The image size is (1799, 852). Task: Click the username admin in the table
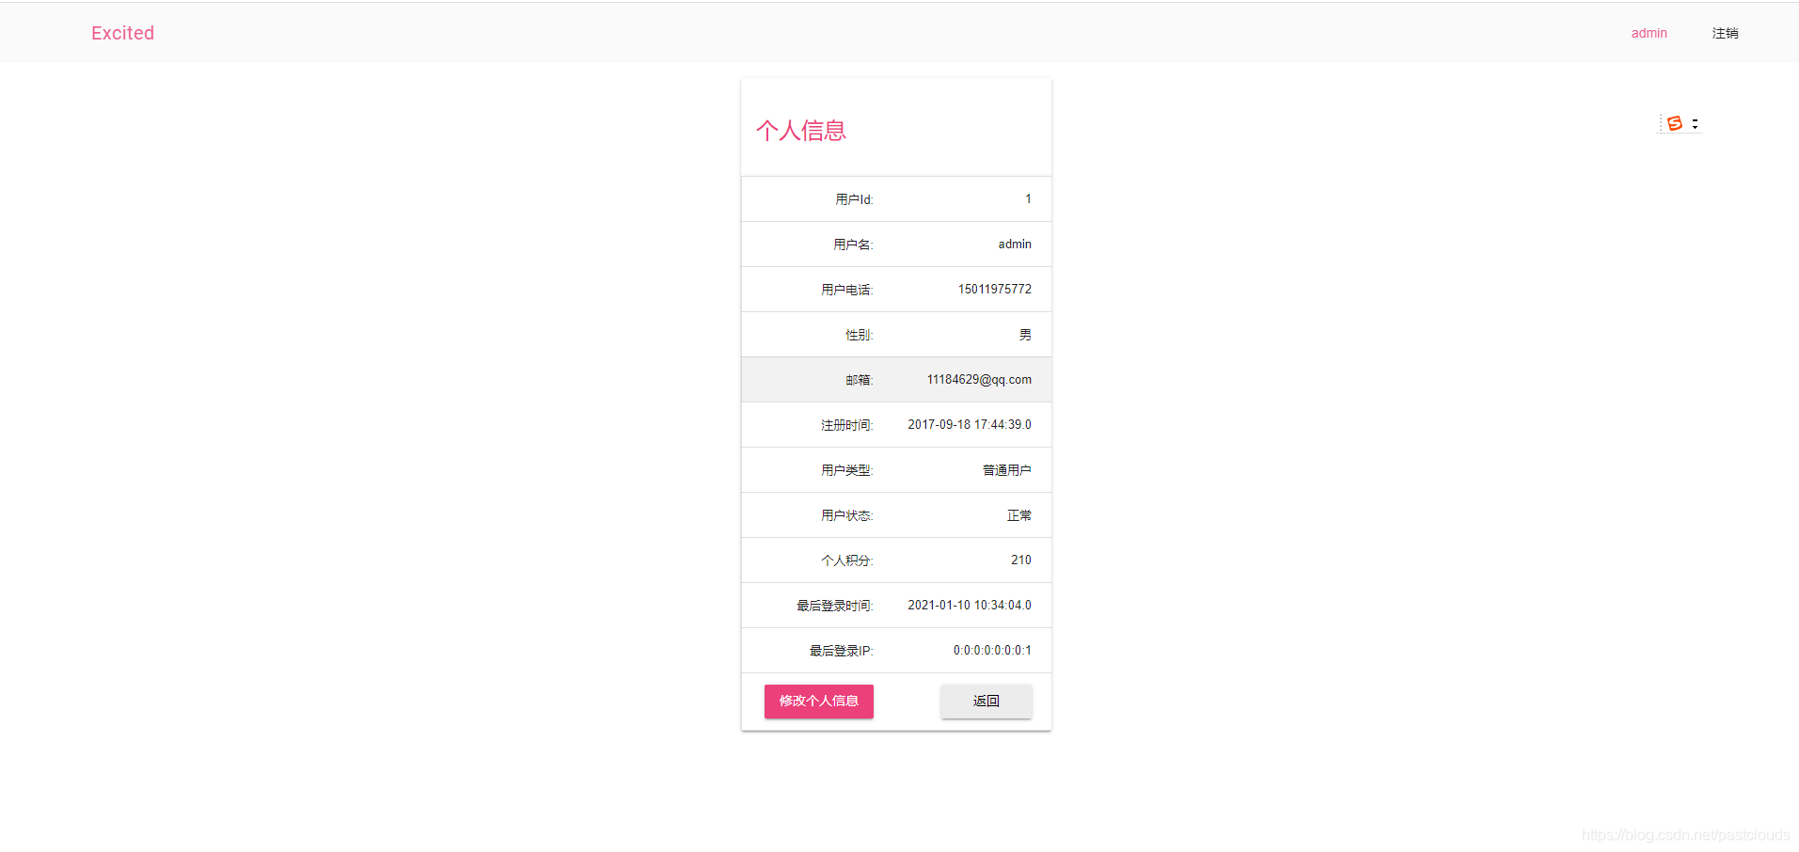coord(1014,244)
